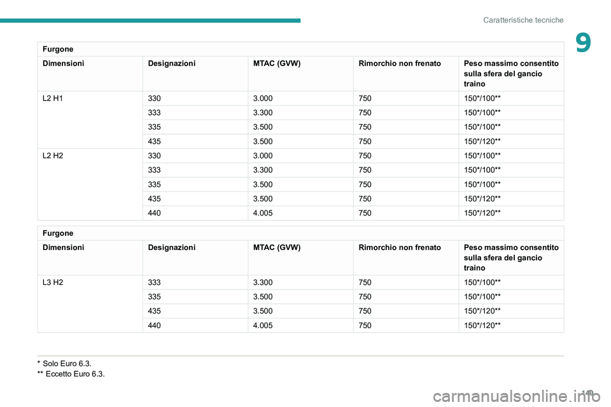Click 'Rimorchio non frenato' header in L3 H2 table

(400, 247)
